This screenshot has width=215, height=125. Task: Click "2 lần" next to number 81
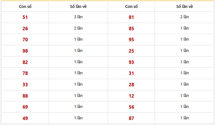pos(184,17)
